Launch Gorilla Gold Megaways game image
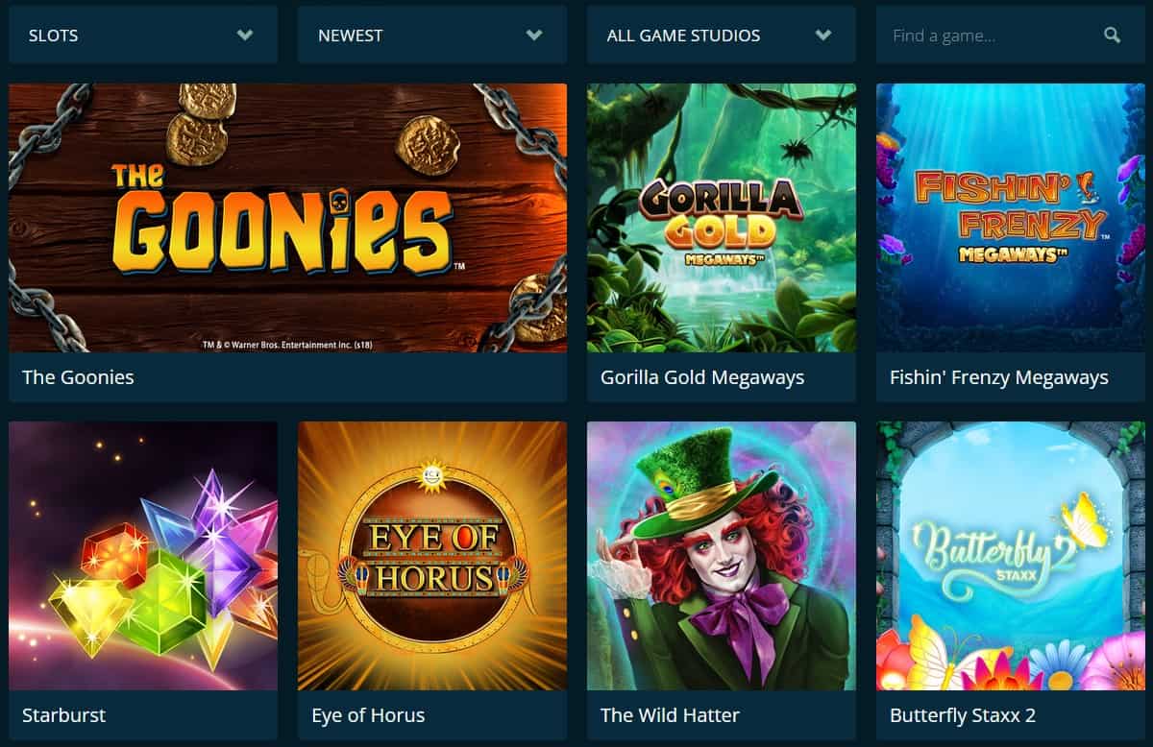The image size is (1153, 747). click(722, 218)
